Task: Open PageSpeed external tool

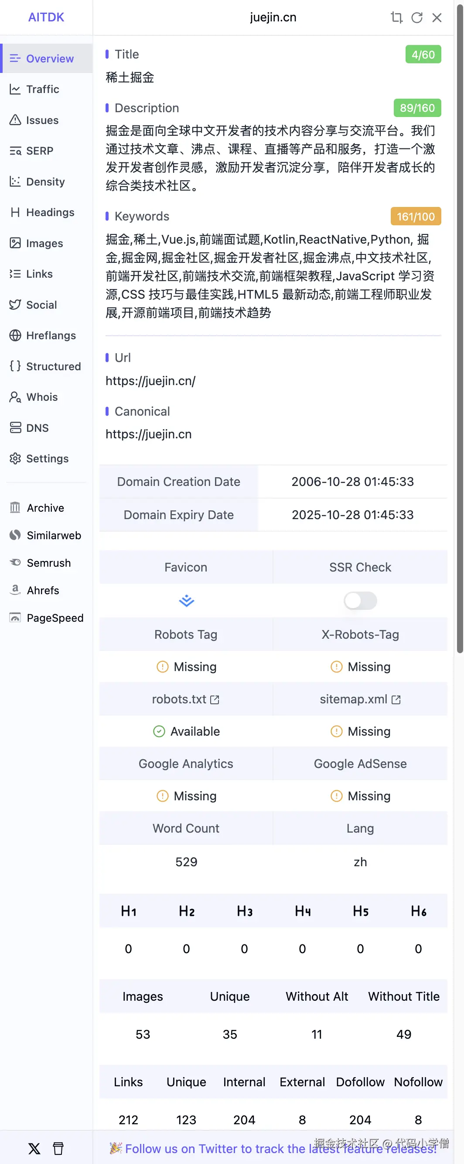Action: coord(55,618)
